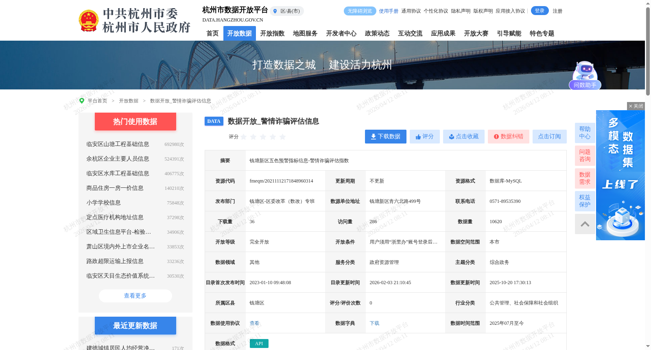Select the 开放数据 nav tab

click(240, 33)
